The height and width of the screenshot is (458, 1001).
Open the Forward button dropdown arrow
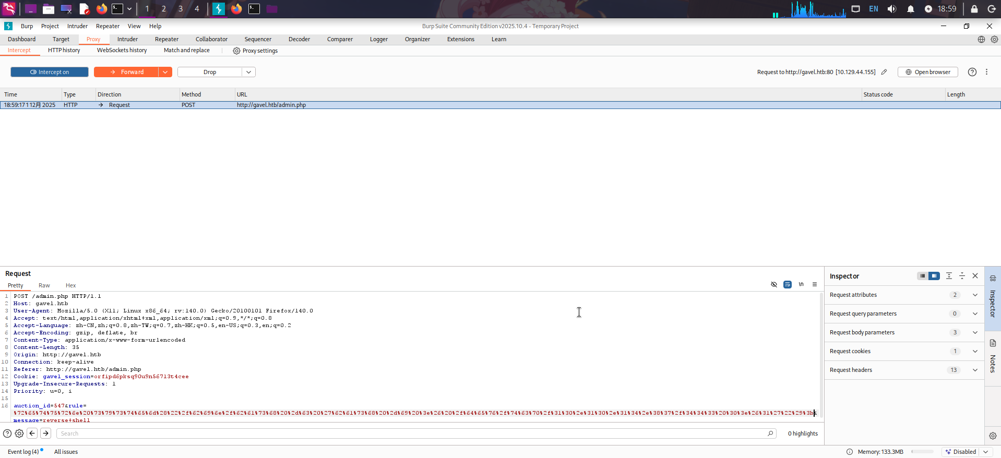pos(165,72)
